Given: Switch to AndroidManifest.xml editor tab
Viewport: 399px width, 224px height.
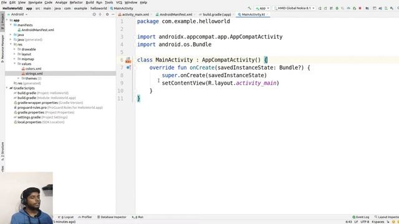Looking at the screenshot, I should click(176, 14).
